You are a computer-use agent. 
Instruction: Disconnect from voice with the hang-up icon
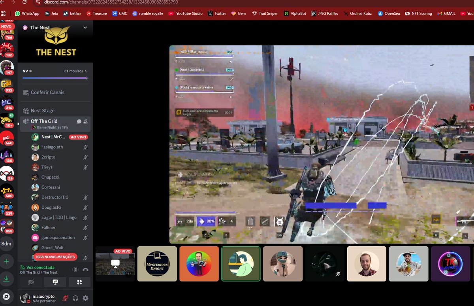click(x=86, y=270)
